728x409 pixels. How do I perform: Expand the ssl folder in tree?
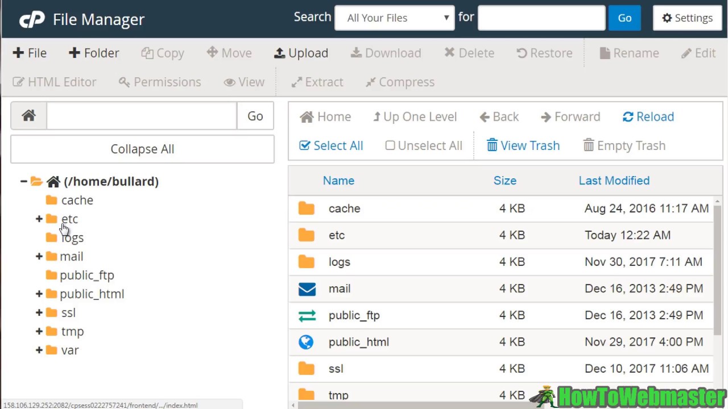tap(39, 312)
